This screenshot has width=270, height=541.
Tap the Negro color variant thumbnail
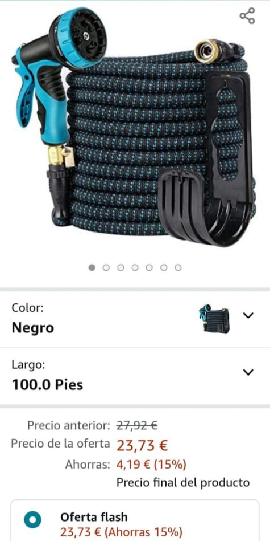[x=214, y=319]
